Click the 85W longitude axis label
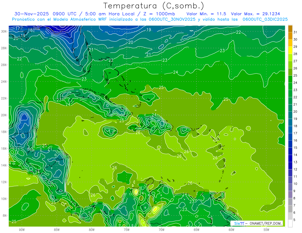302x233 pixels. coord(57,230)
